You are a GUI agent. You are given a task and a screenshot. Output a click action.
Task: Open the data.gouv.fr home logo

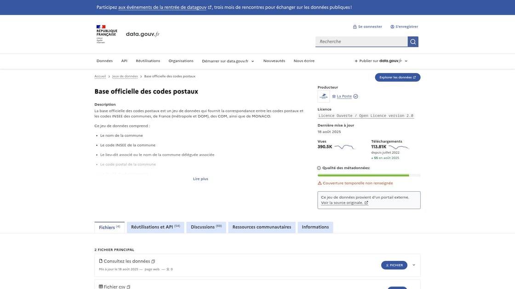[x=143, y=34]
